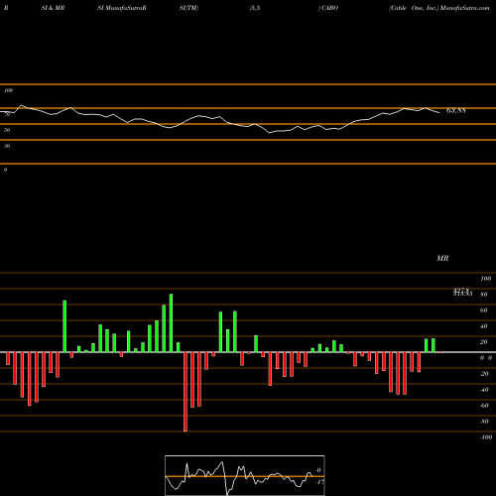Click the 40 label on MR axis

coord(484,326)
